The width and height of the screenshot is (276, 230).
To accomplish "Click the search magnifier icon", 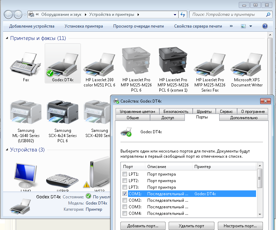I will [268, 14].
